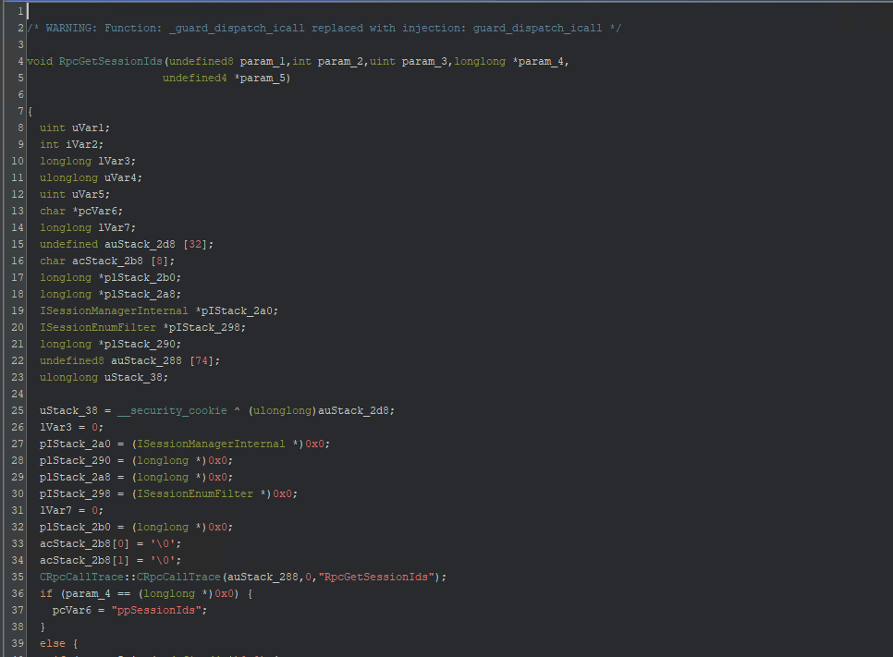Click acStack_2b8 in its declaration
The width and height of the screenshot is (893, 657).
pos(107,261)
